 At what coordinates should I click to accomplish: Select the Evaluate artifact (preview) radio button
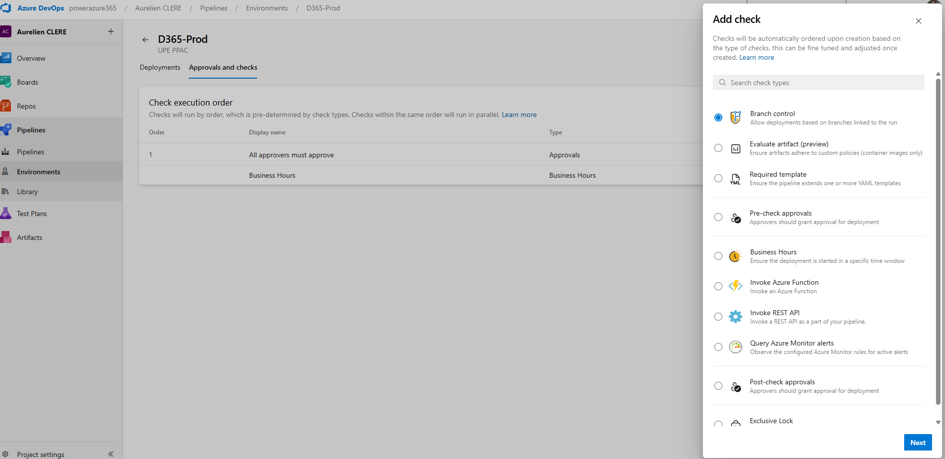(718, 148)
